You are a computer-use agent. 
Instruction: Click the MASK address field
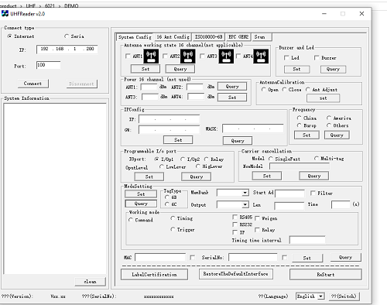tap(253, 129)
